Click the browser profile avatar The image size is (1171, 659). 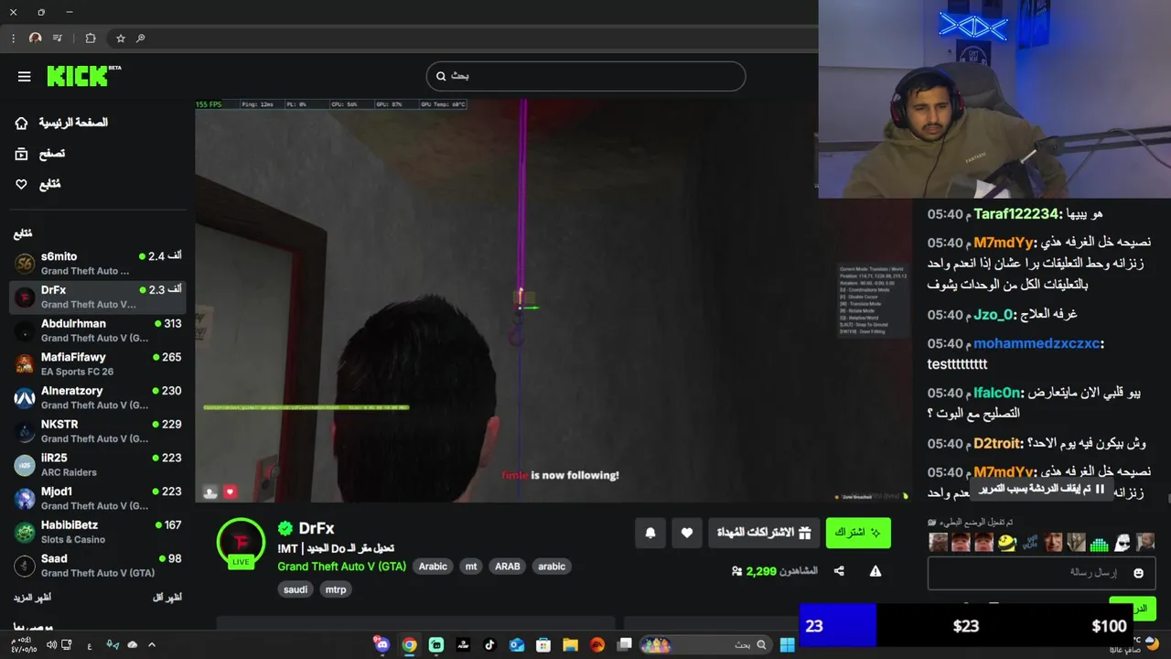[35, 38]
